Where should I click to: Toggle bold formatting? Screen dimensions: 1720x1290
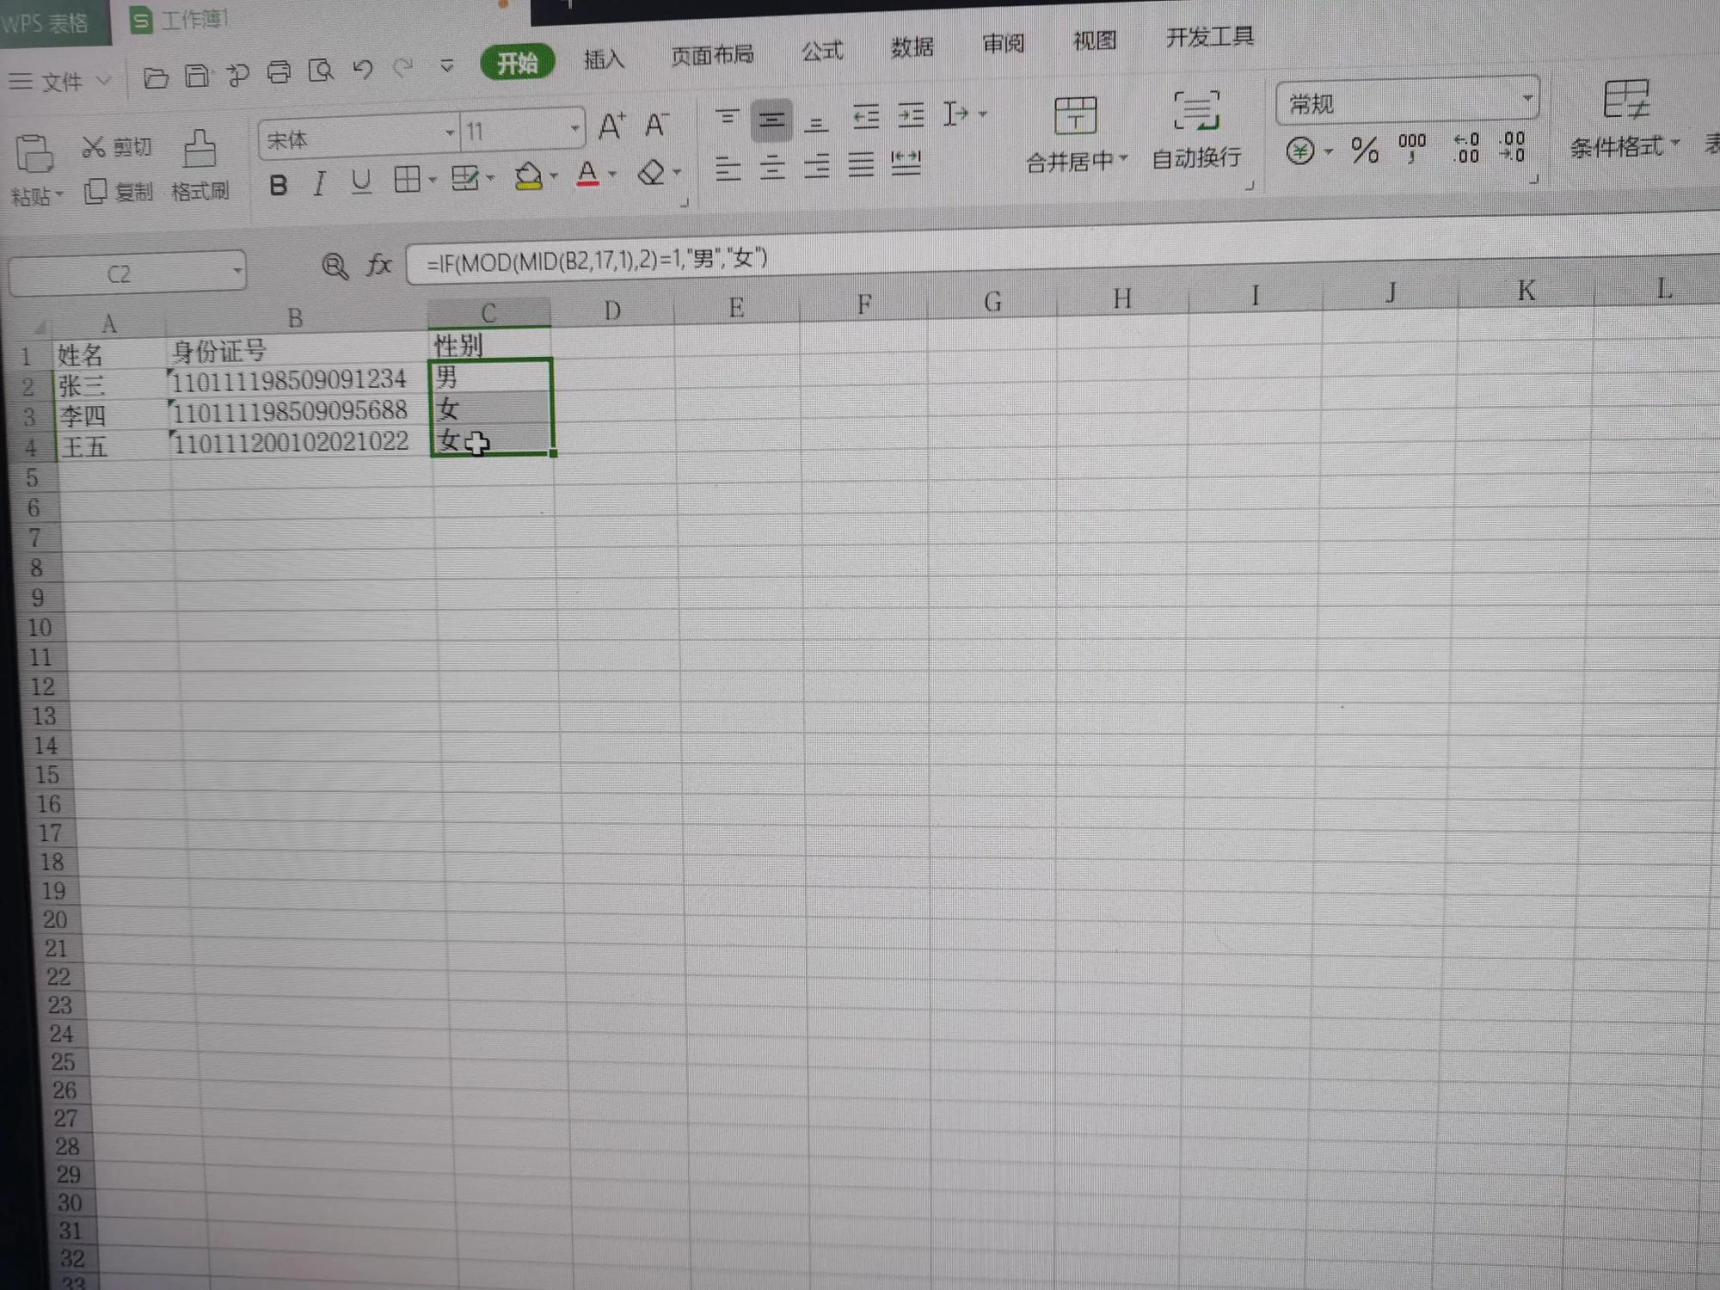pos(278,185)
